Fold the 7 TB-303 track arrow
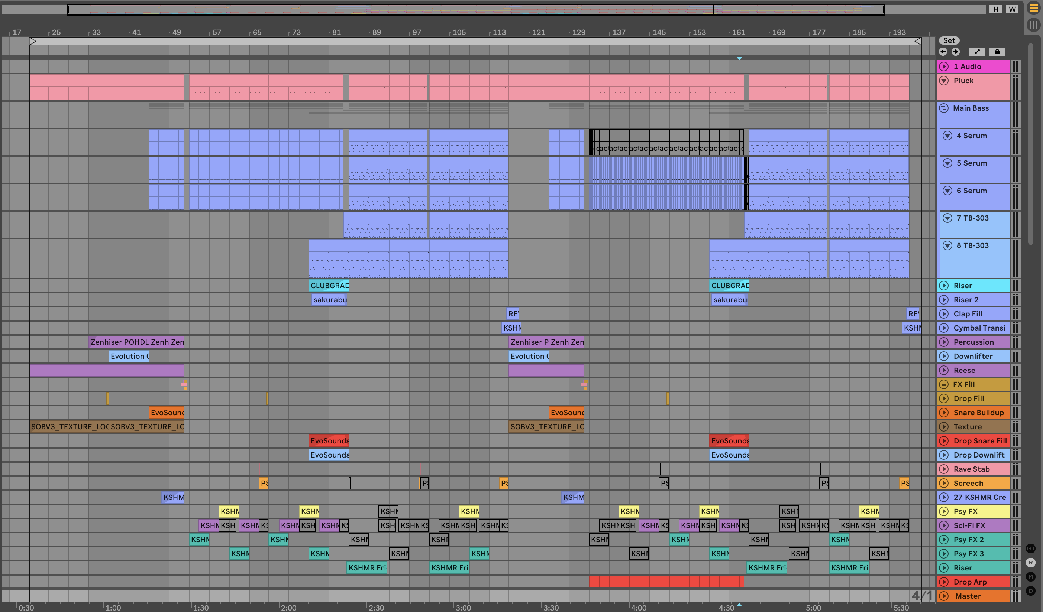 click(947, 218)
